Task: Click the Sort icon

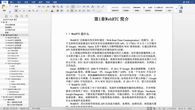Action: [98, 6]
